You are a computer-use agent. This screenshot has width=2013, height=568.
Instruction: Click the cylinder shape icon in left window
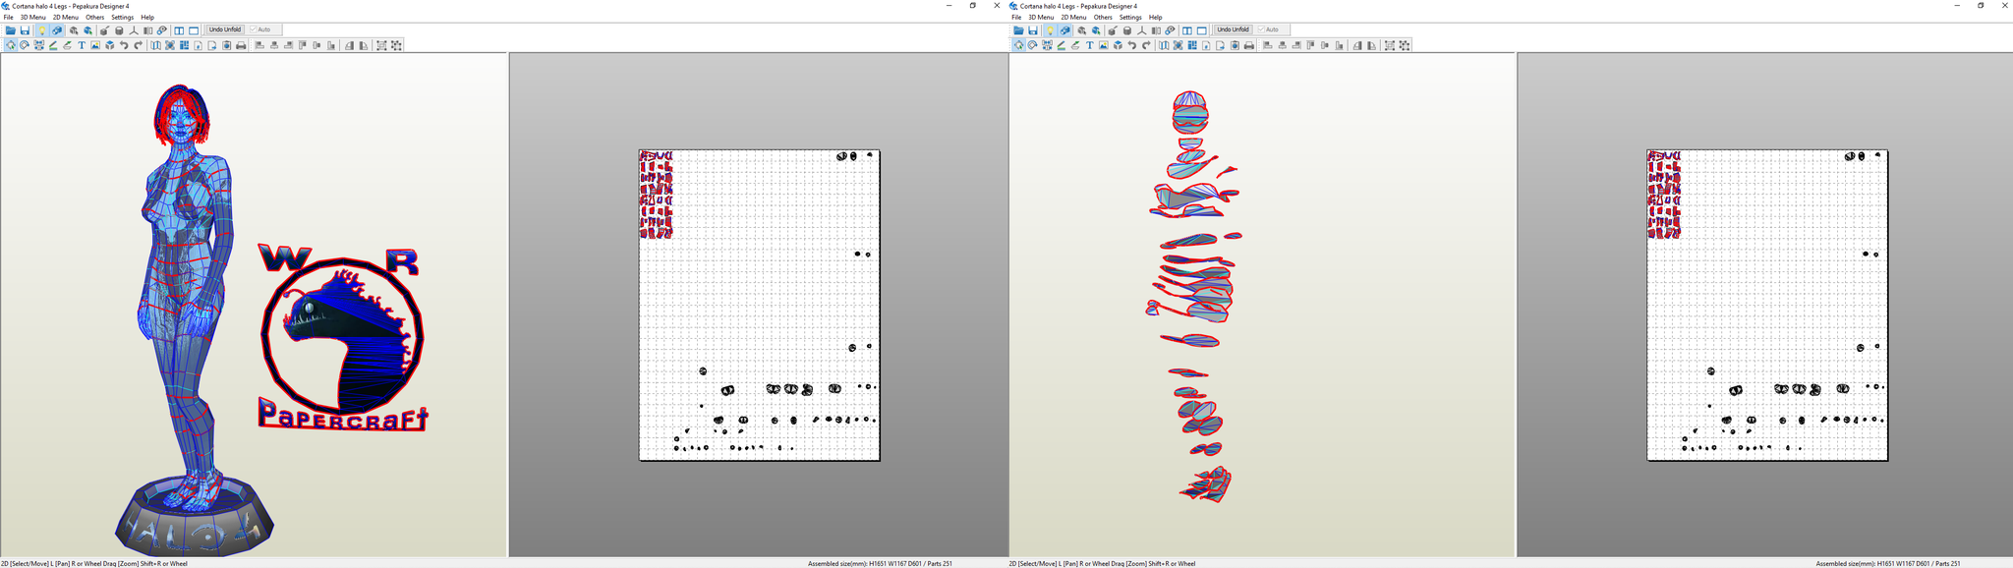click(119, 30)
